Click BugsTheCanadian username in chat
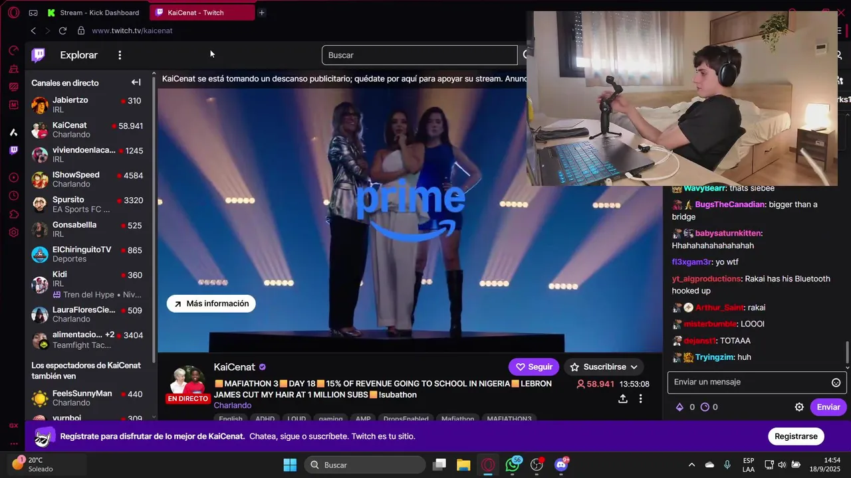Viewport: 851px width, 478px height. 730,204
